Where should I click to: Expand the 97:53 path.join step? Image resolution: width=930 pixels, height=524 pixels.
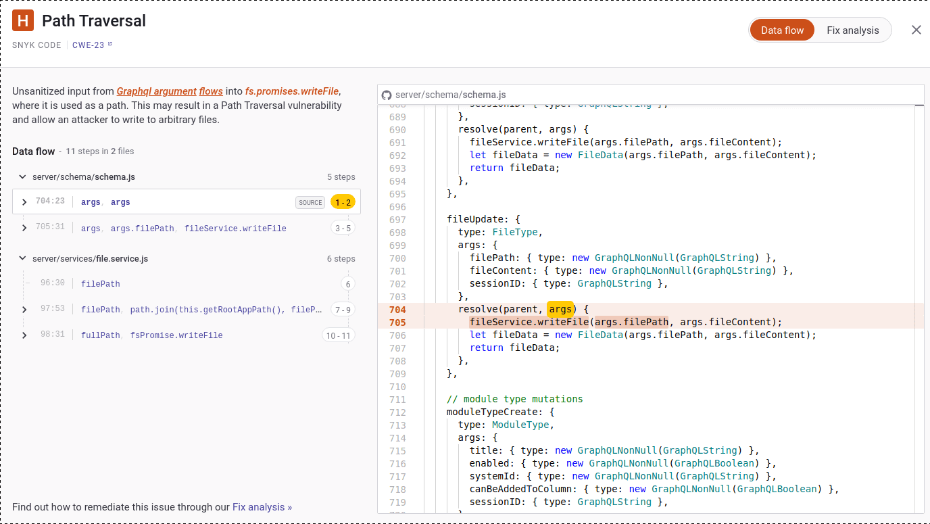coord(24,309)
